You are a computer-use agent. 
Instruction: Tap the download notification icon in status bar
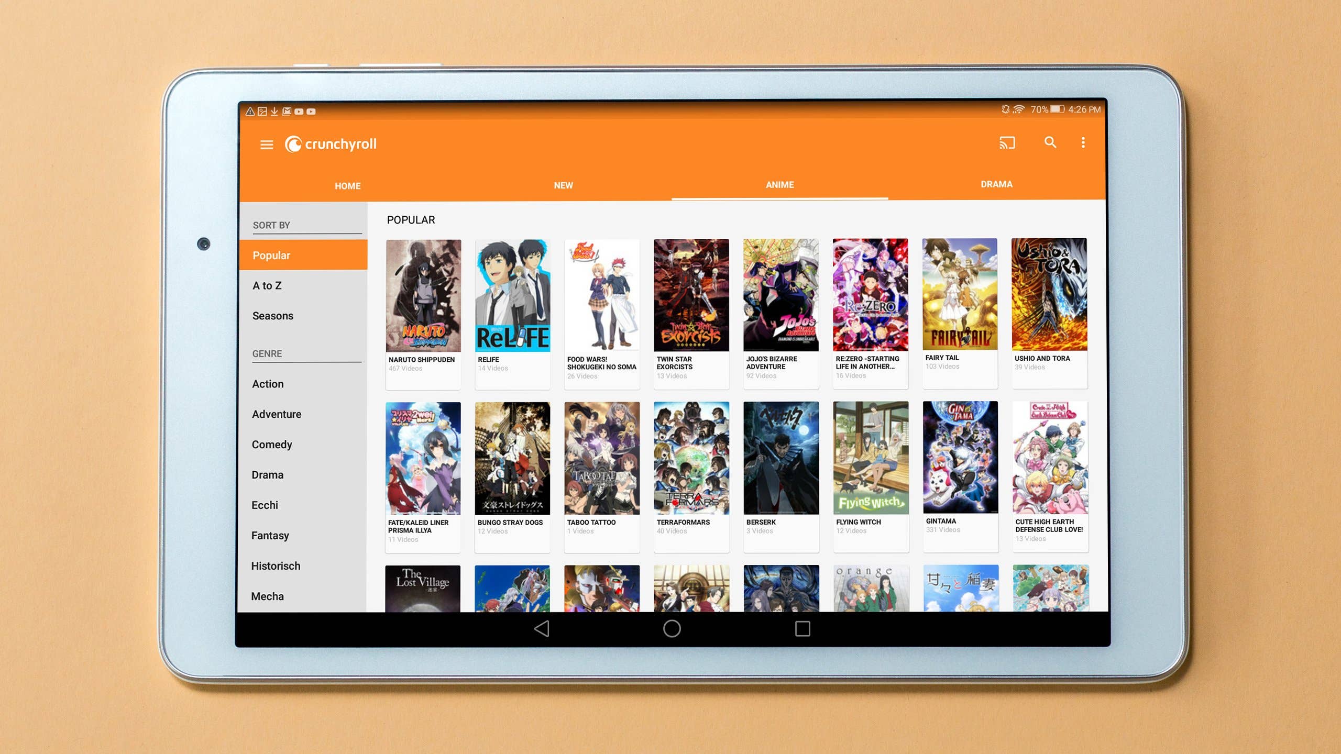[x=274, y=111]
